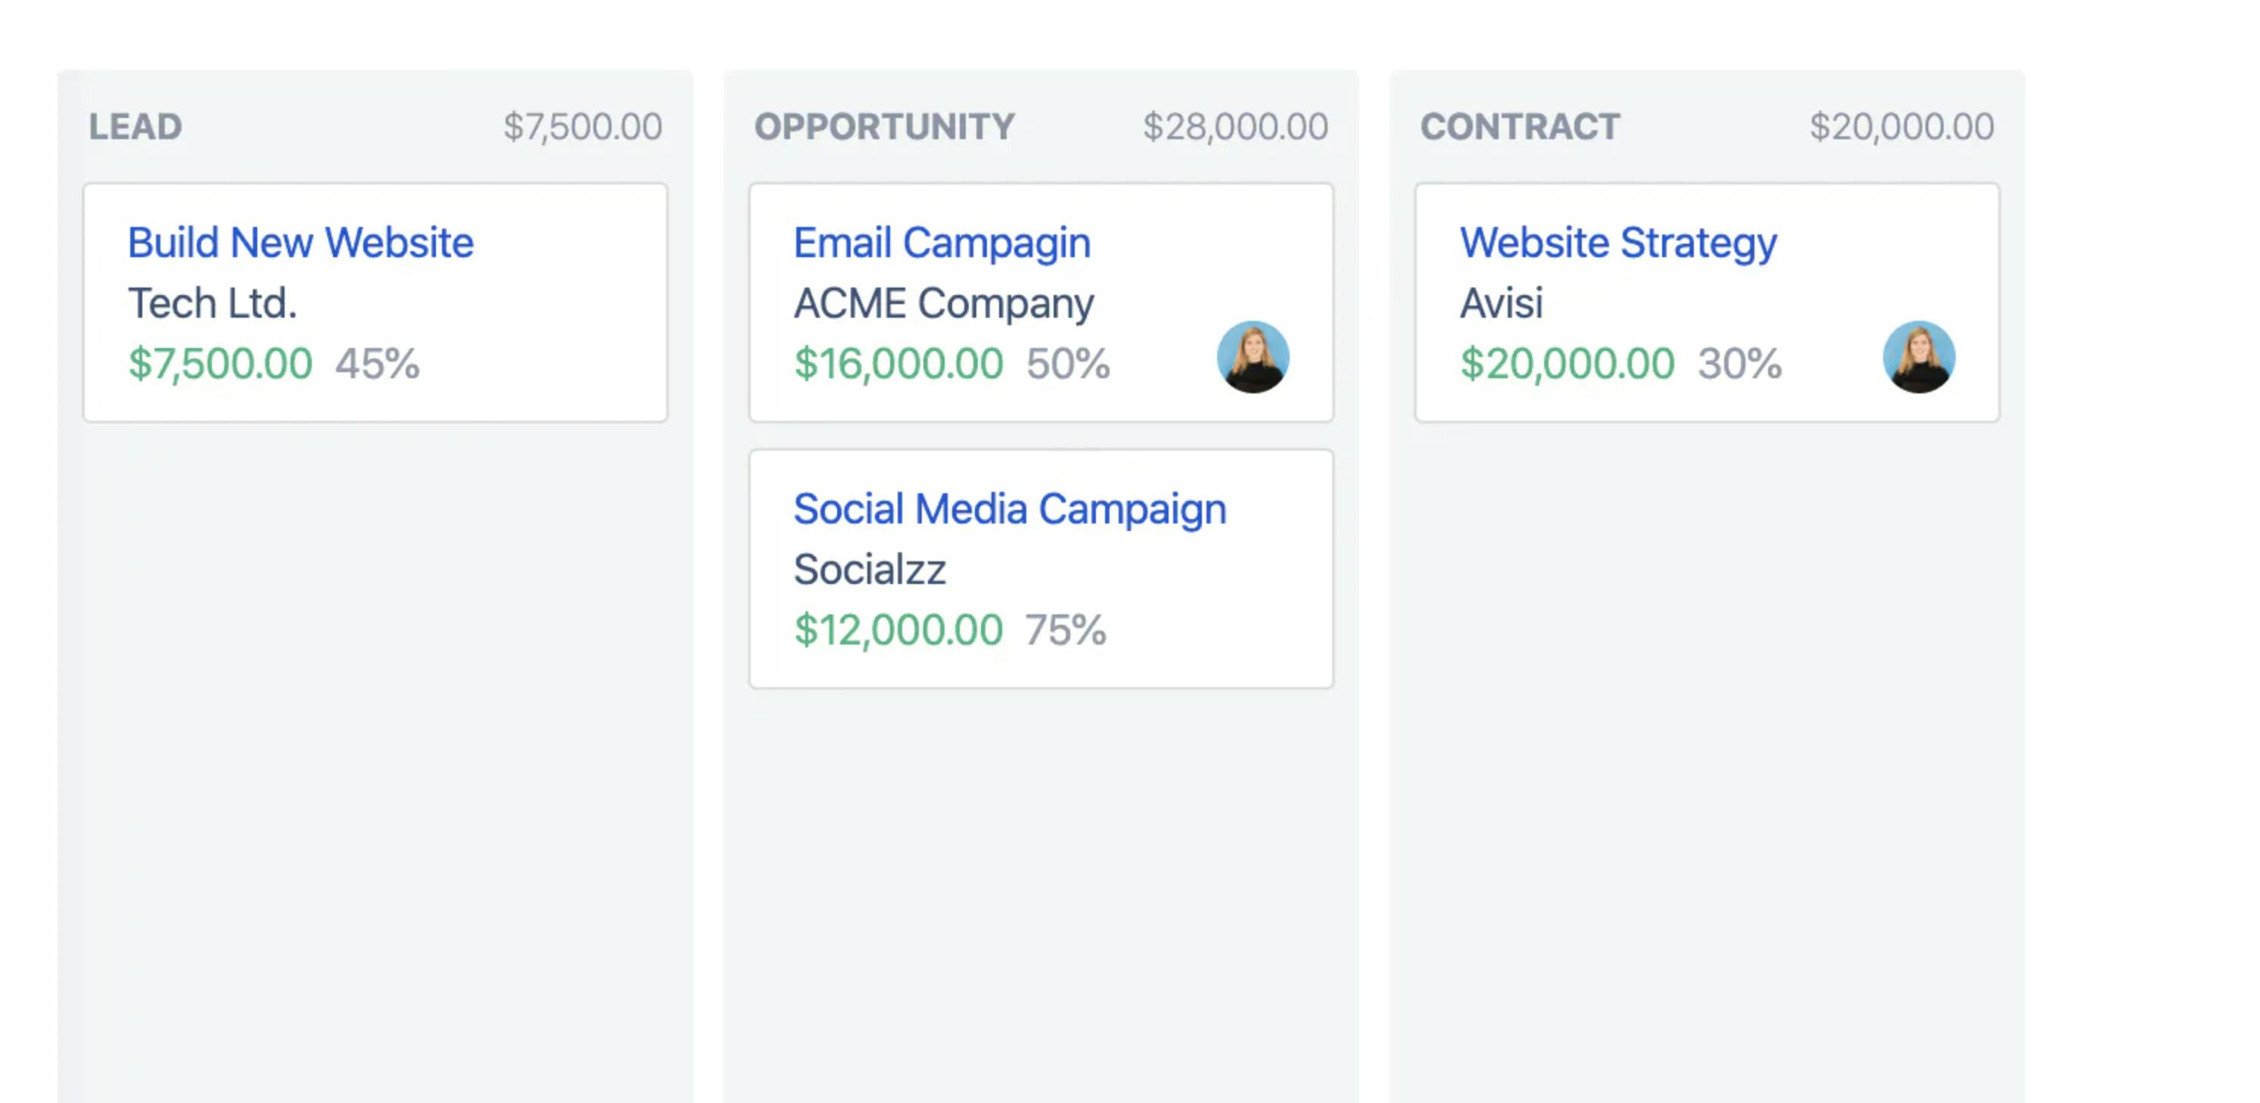This screenshot has width=2260, height=1103.
Task: Click the $16,000.00 deal amount
Action: (898, 364)
